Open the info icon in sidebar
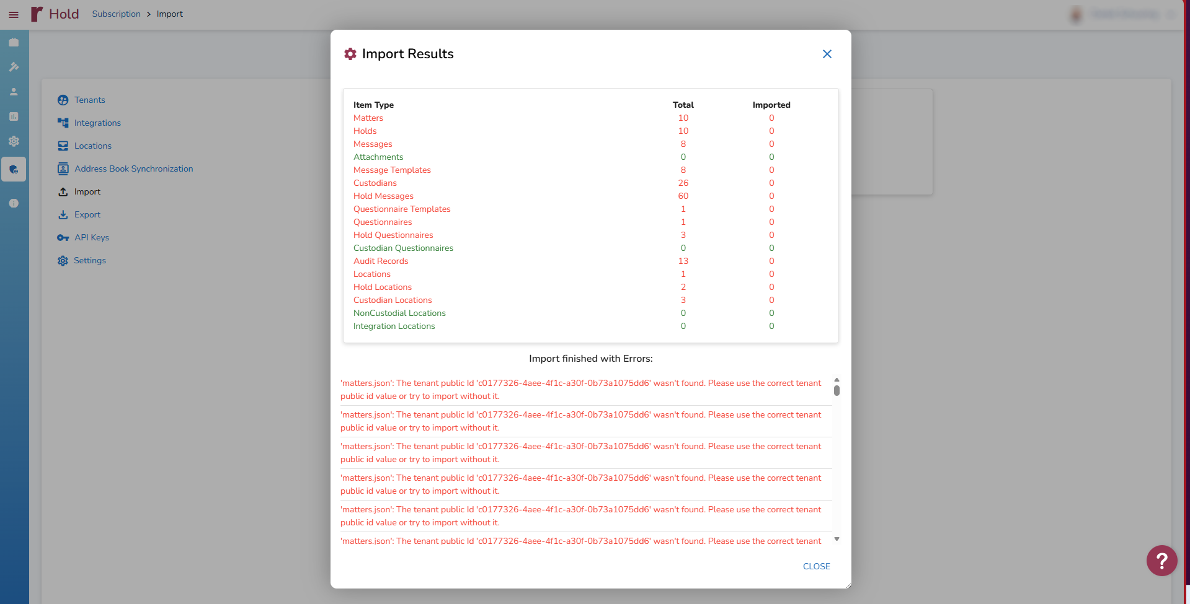The height and width of the screenshot is (604, 1190). click(14, 203)
